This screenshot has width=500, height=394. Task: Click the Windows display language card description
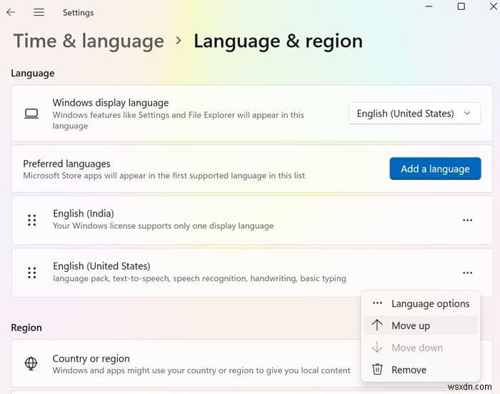point(178,120)
